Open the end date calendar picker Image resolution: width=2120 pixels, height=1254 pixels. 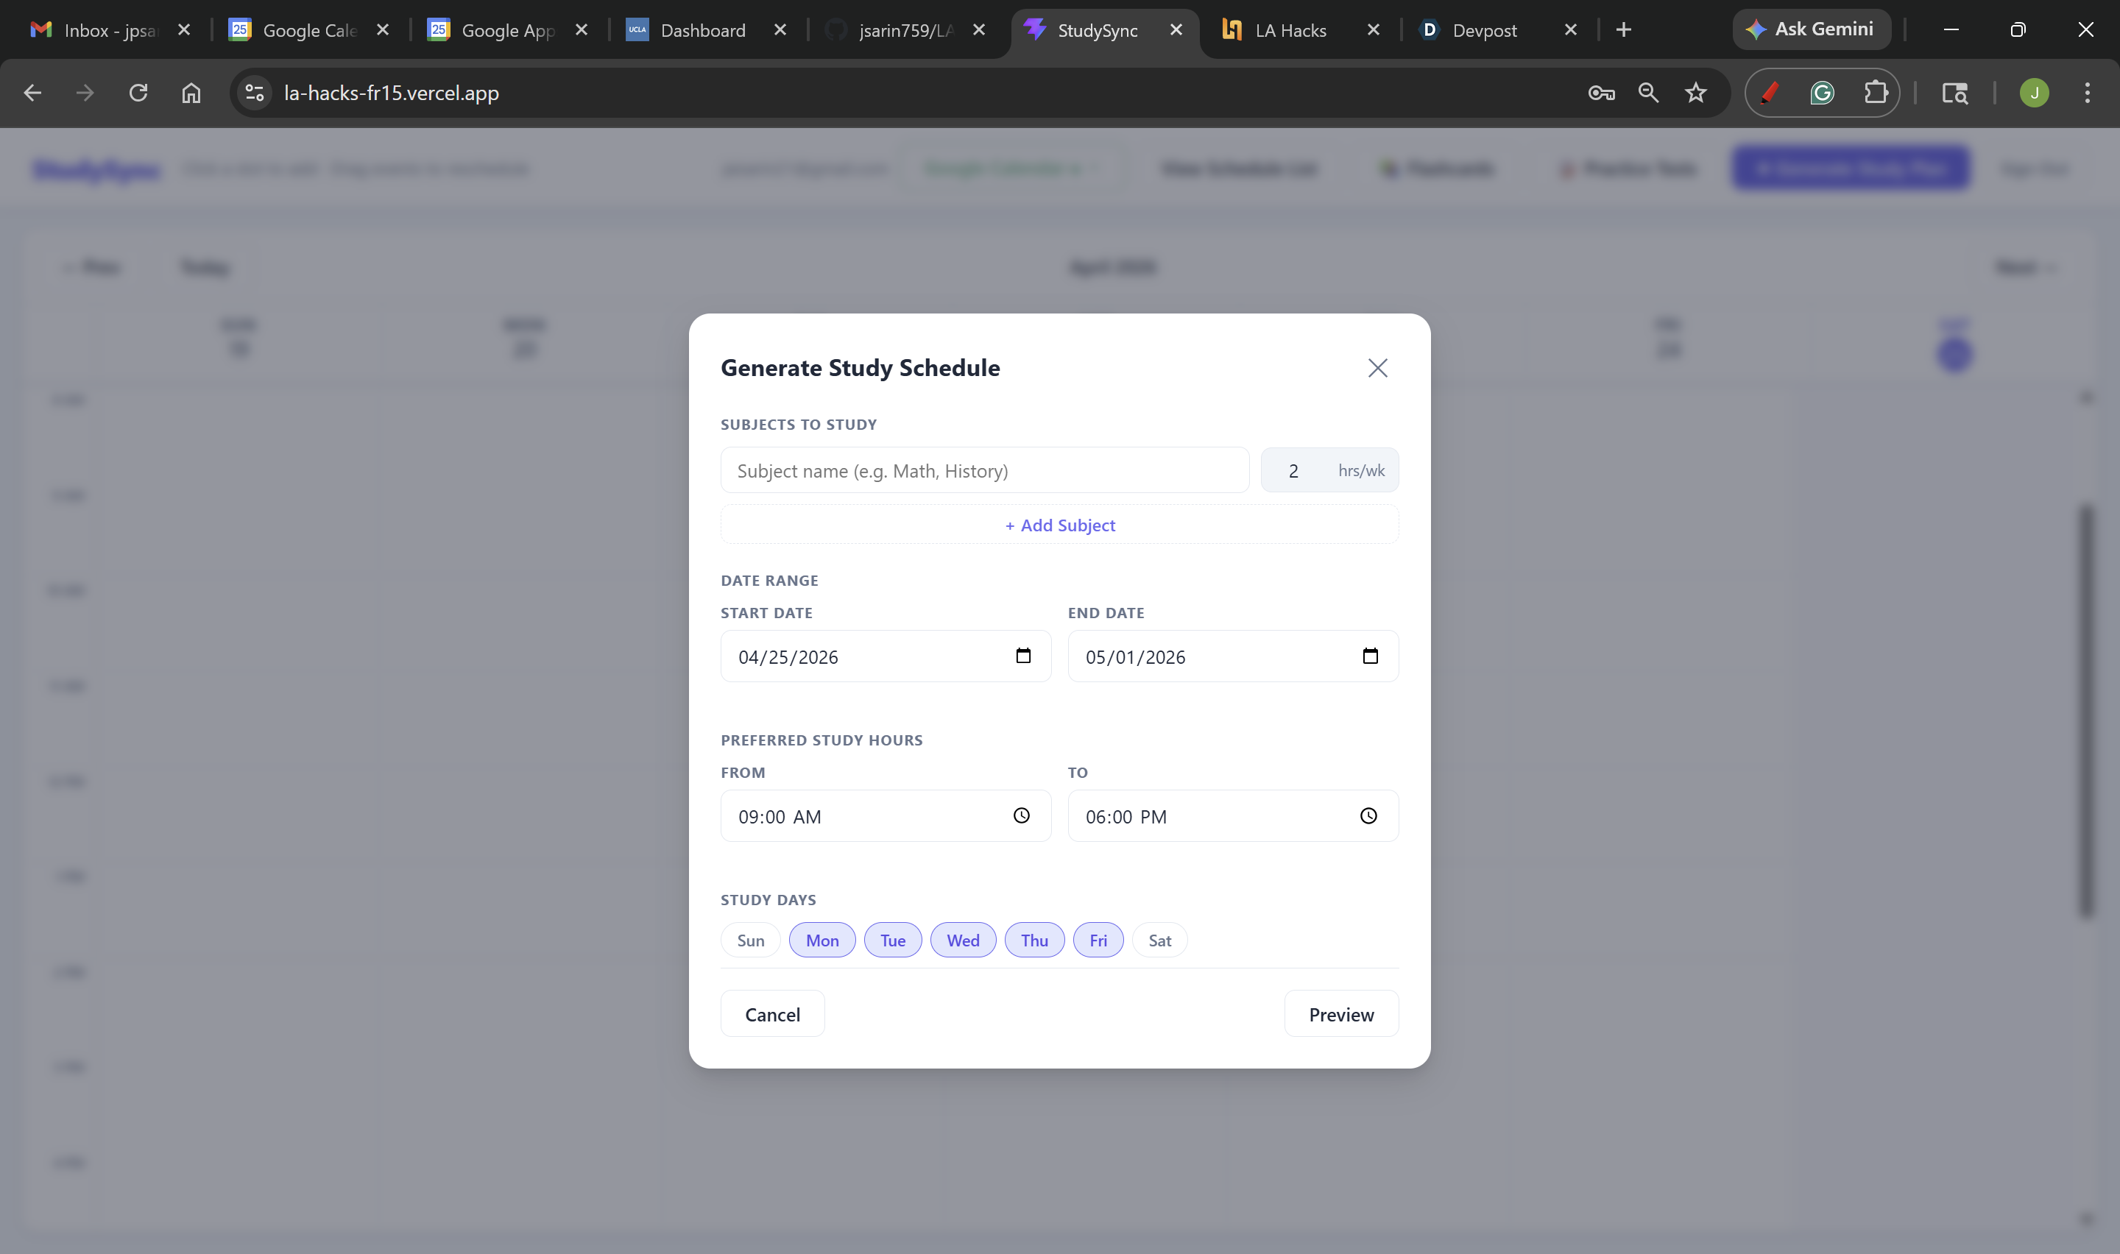(x=1370, y=656)
